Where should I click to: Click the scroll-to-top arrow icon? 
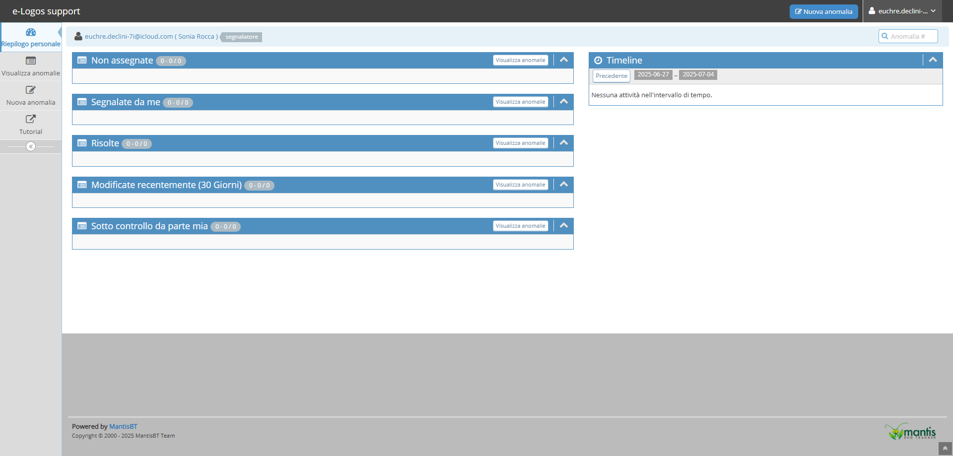click(x=945, y=449)
